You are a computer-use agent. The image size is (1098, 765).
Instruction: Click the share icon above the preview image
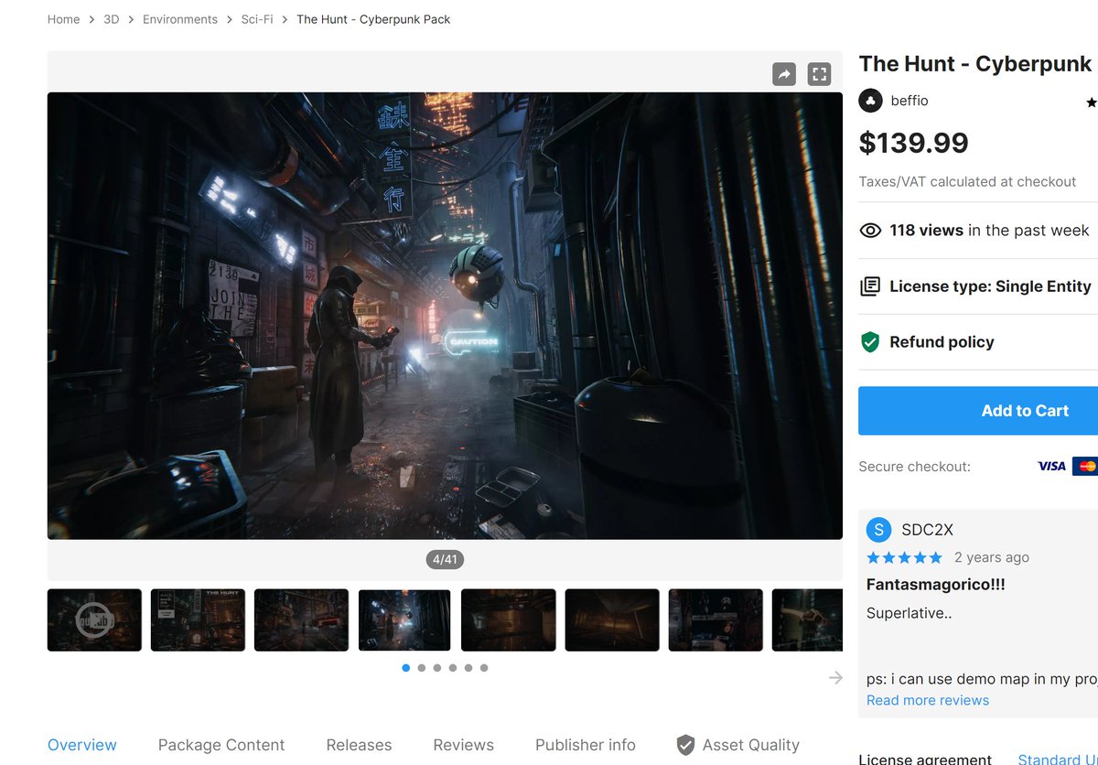coord(784,73)
